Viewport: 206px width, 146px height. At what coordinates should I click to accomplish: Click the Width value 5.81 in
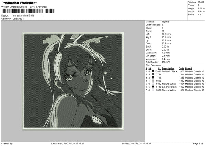[201, 12]
